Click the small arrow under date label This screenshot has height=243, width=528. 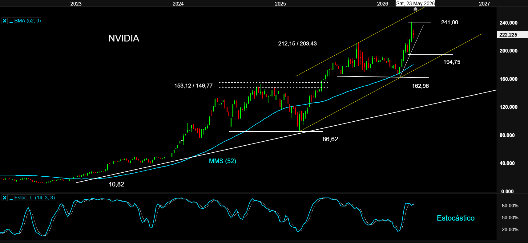click(415, 9)
